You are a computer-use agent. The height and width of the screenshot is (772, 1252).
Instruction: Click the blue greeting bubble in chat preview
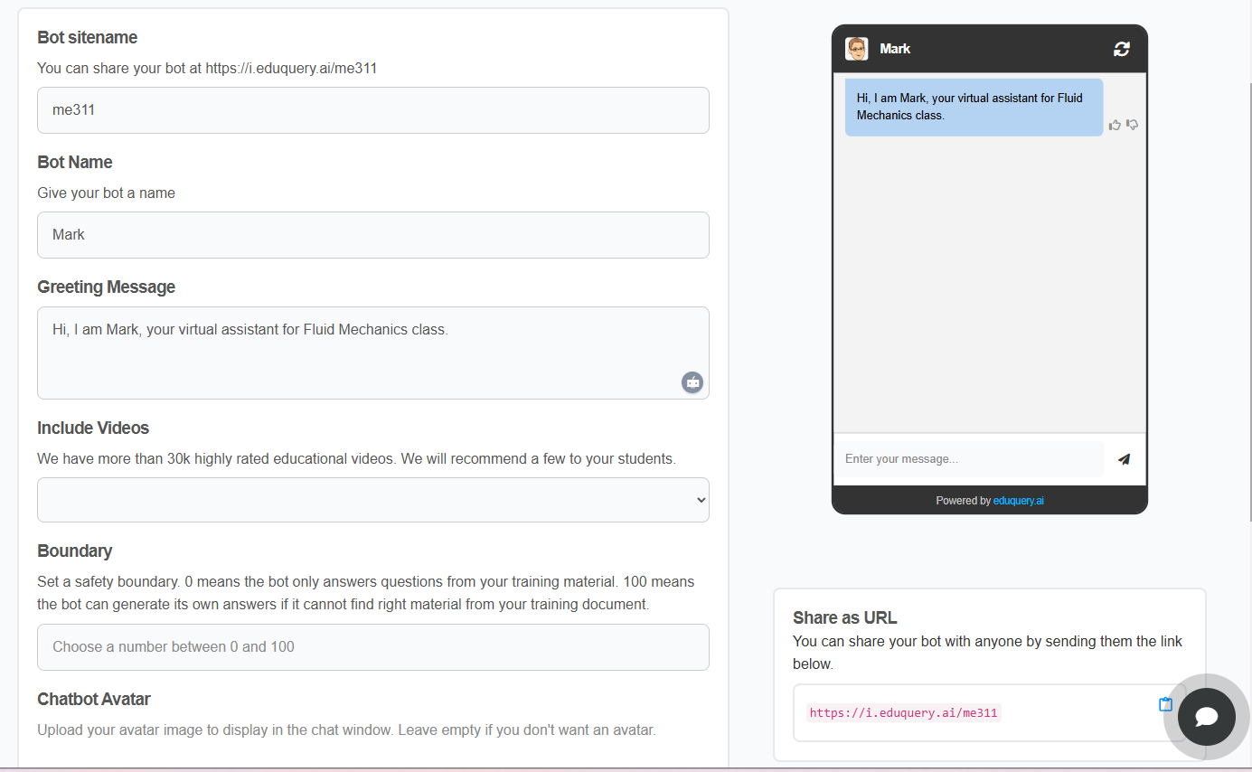[973, 108]
